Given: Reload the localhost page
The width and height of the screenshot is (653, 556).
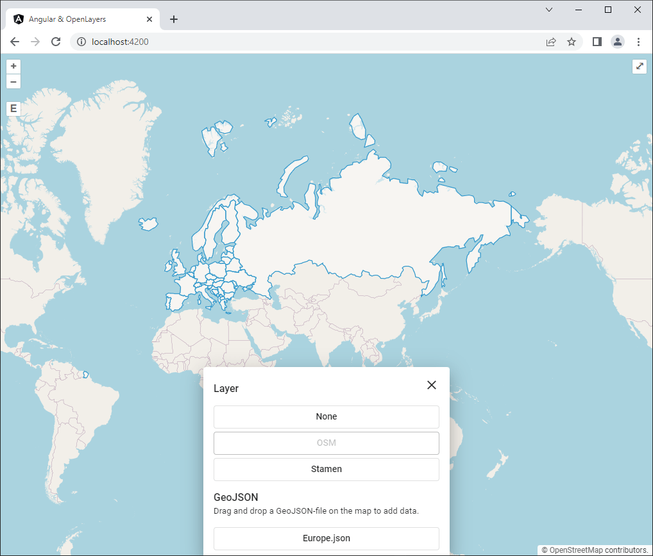Looking at the screenshot, I should [56, 42].
